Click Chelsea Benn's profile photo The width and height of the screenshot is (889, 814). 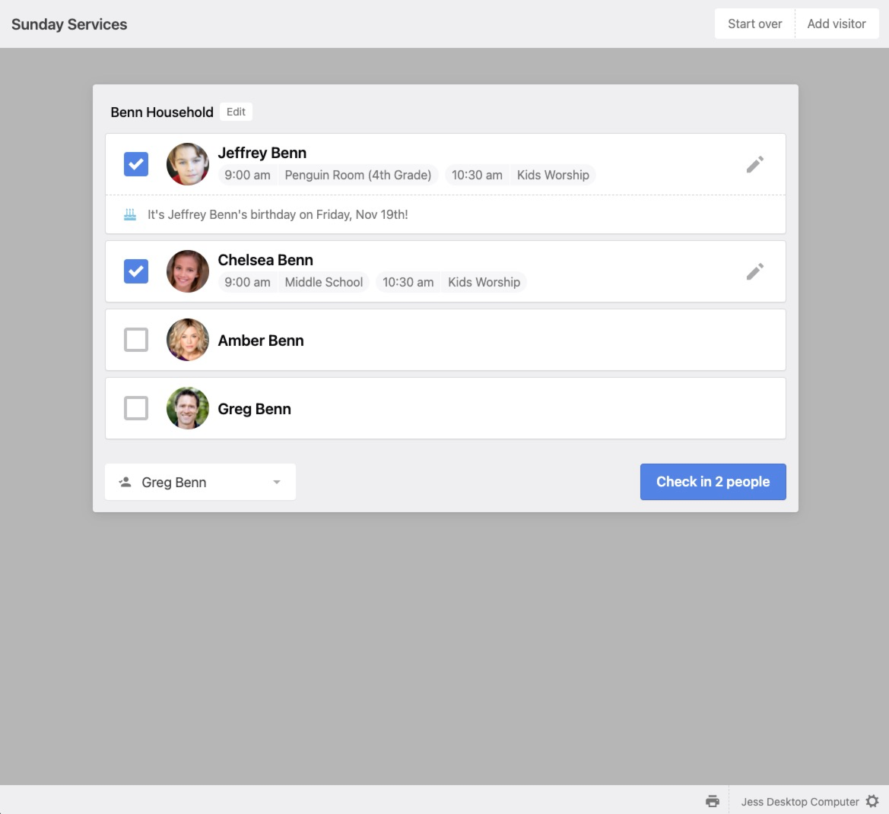(188, 271)
